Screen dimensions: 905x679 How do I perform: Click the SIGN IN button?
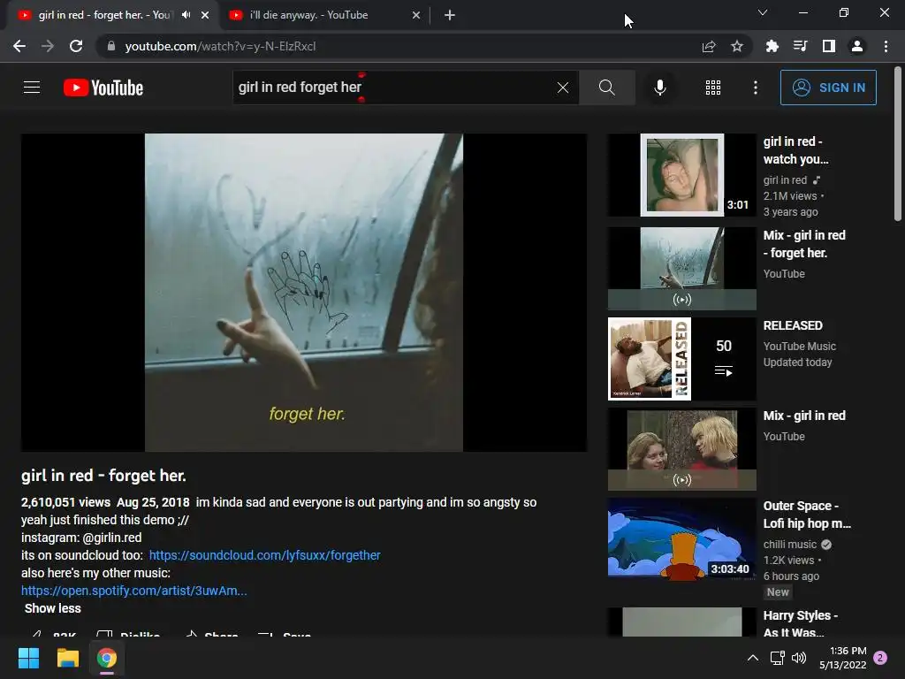828,88
